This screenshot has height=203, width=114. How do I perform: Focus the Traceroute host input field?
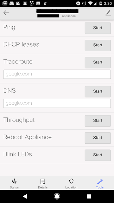point(57,74)
